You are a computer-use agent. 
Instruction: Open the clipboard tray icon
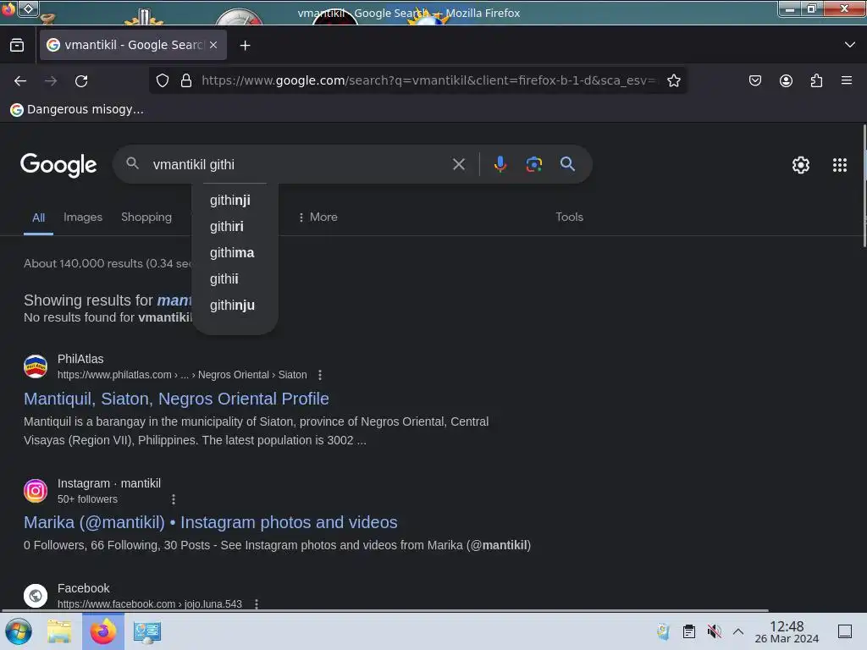tap(689, 631)
